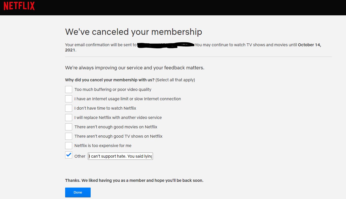Image resolution: width=346 pixels, height=199 pixels.
Task: Click the Netflix logo
Action: (x=19, y=6)
